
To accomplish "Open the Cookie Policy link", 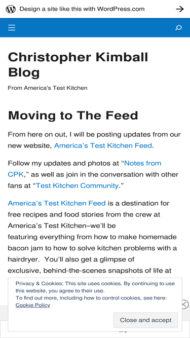I will tap(33, 305).
